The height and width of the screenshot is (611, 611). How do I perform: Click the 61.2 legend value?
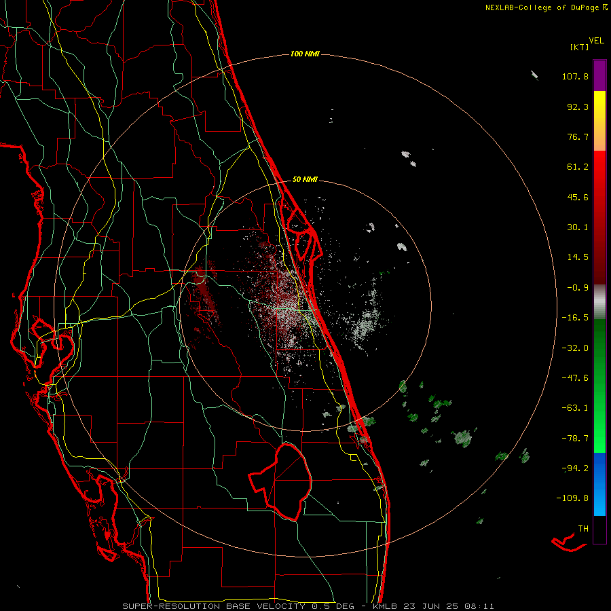(578, 167)
